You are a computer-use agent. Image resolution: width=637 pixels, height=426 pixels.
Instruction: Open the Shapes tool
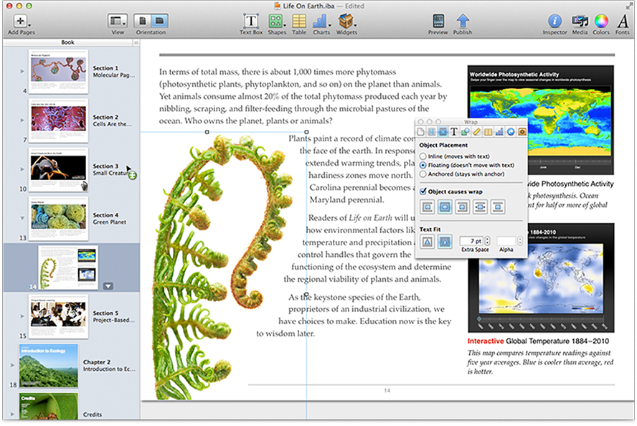point(275,22)
